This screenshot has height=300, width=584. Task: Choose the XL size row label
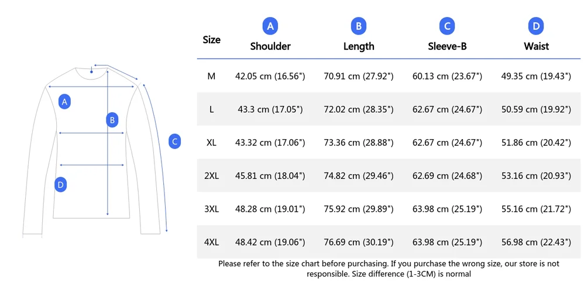(211, 143)
